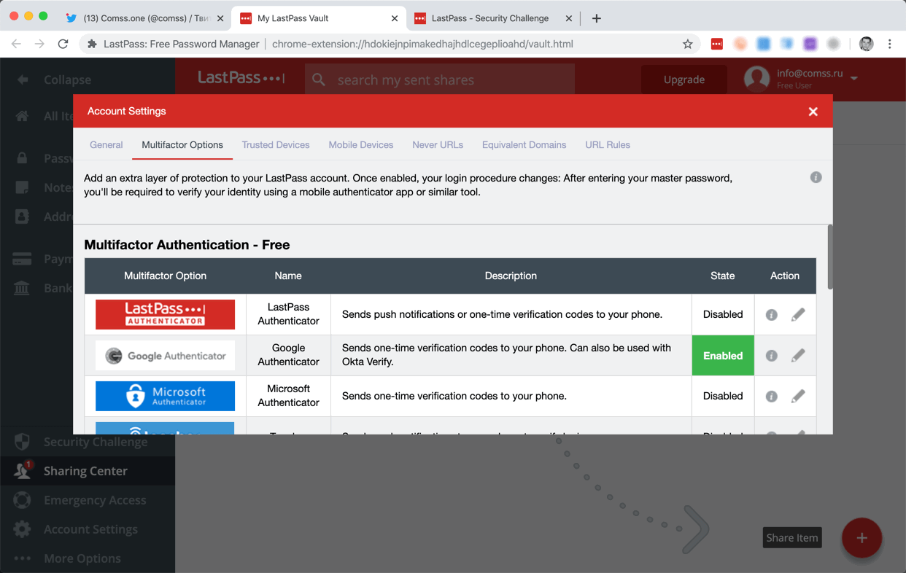The width and height of the screenshot is (906, 573).
Task: Open a new browser tab
Action: 597,18
